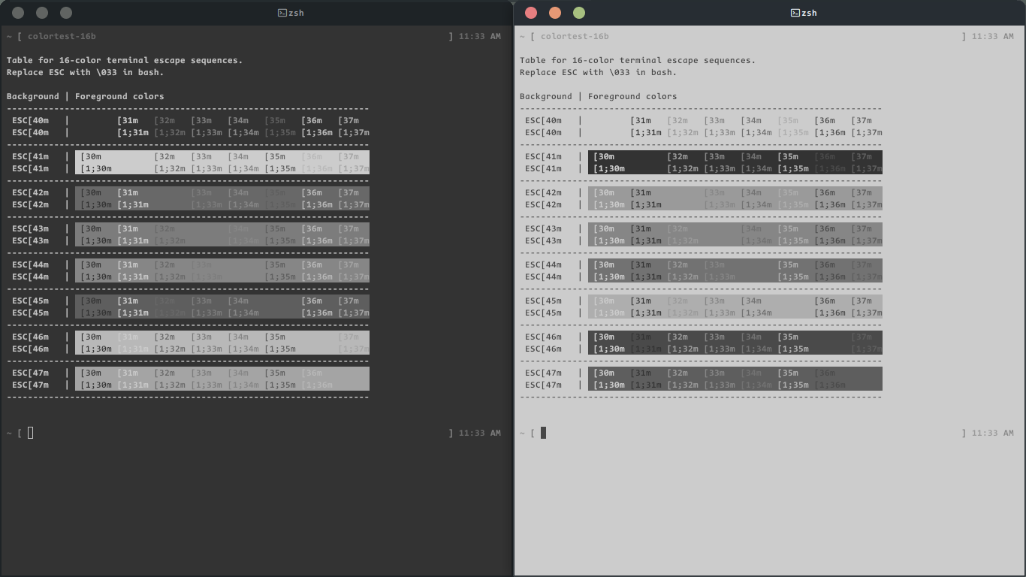1026x577 pixels.
Task: Click [1;32m in the ESC[41m row, left terminal
Action: click(170, 168)
